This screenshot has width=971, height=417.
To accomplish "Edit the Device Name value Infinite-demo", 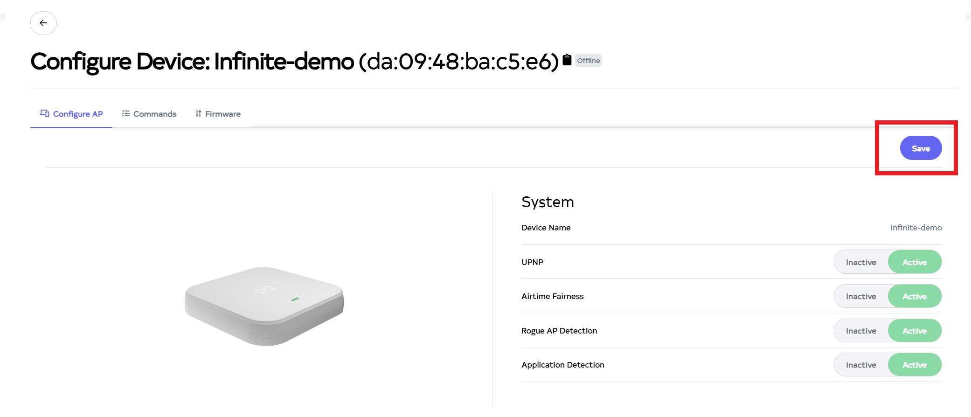I will coord(916,228).
